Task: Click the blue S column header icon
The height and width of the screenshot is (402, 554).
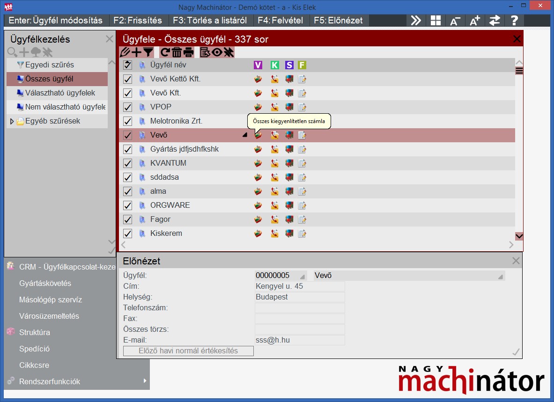Action: pyautogui.click(x=289, y=65)
